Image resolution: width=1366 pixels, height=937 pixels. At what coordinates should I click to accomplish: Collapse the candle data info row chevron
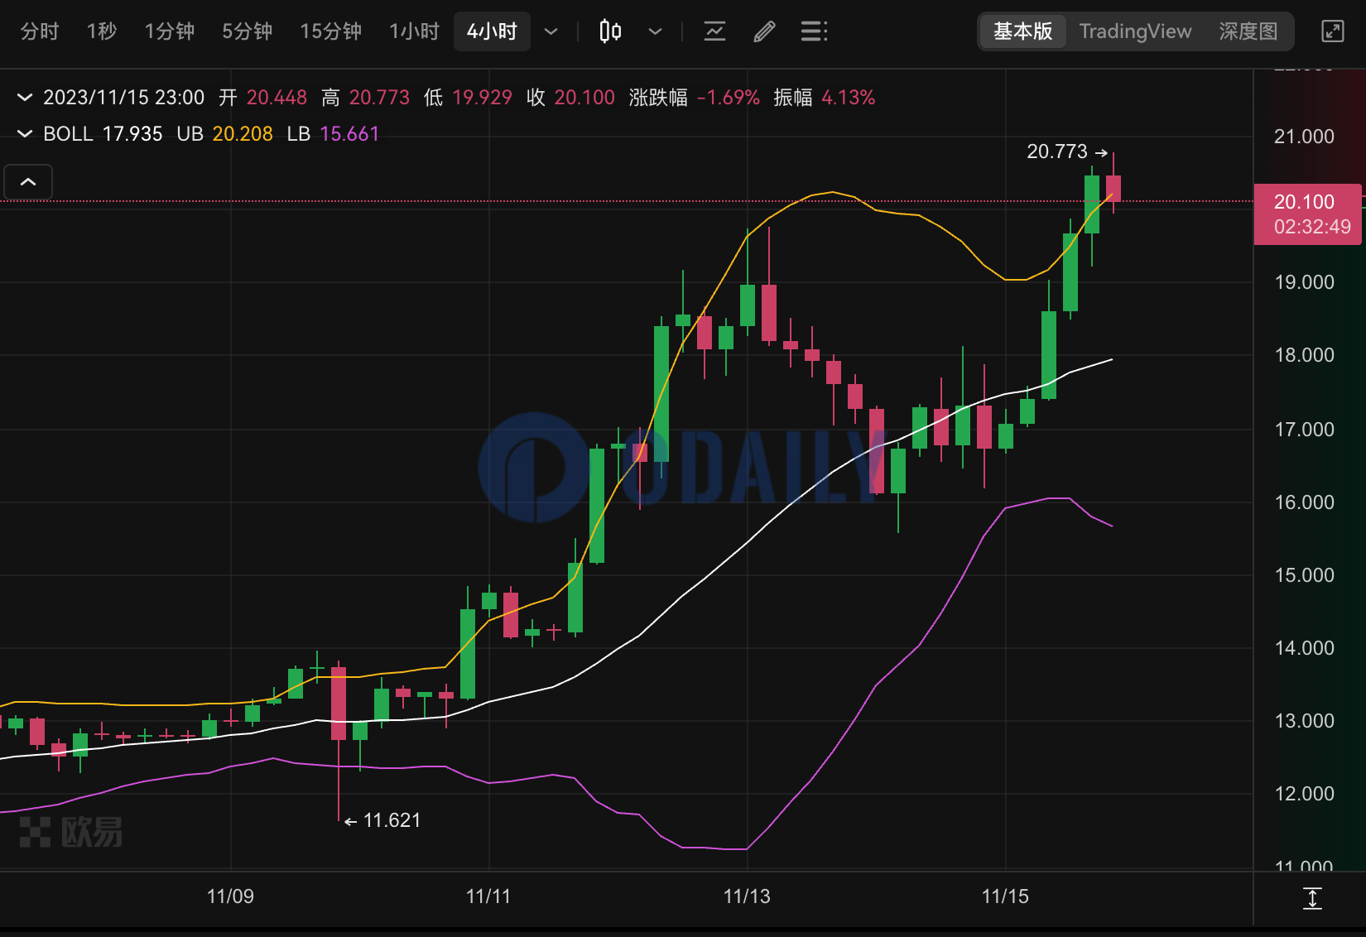25,98
